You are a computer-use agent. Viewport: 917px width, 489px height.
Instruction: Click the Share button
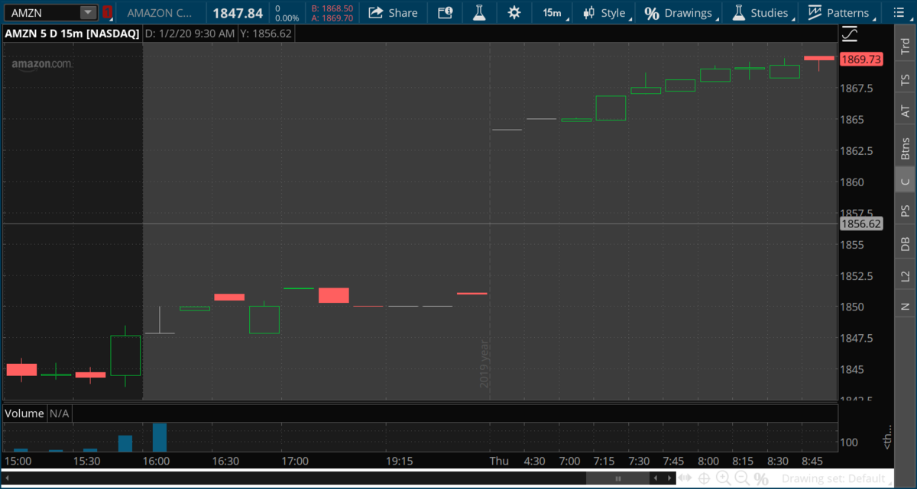pos(394,13)
